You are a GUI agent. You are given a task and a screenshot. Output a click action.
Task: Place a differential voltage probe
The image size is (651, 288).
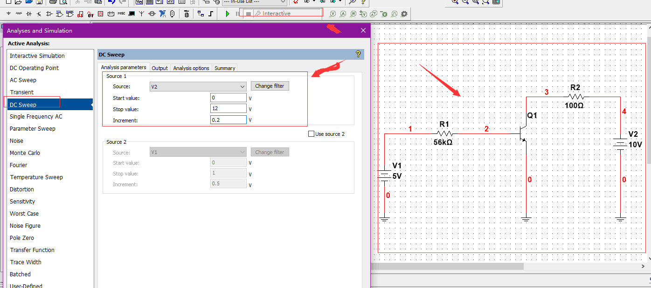point(364,14)
